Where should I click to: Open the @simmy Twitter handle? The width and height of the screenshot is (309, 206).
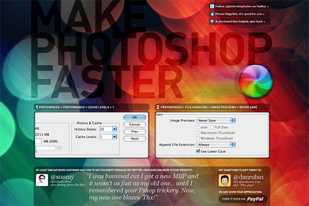coord(62,177)
